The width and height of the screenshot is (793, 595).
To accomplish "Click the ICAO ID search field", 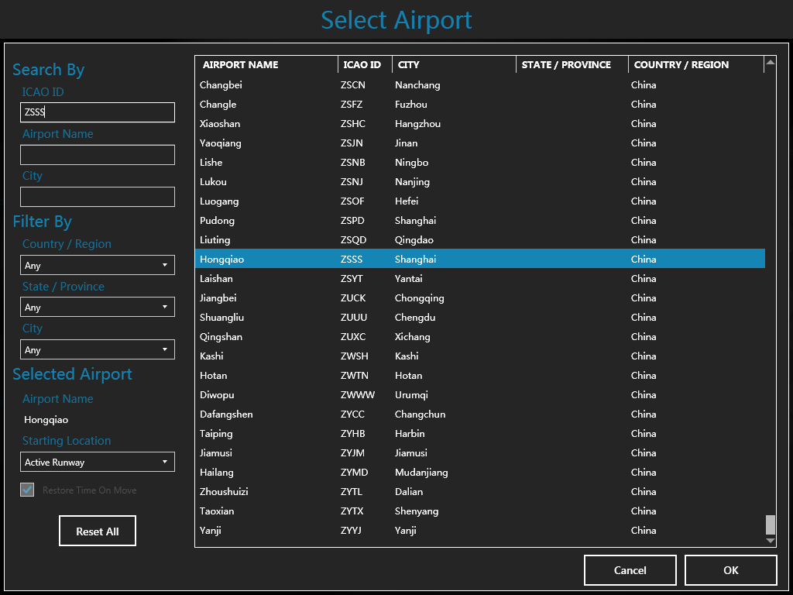I will pyautogui.click(x=98, y=112).
